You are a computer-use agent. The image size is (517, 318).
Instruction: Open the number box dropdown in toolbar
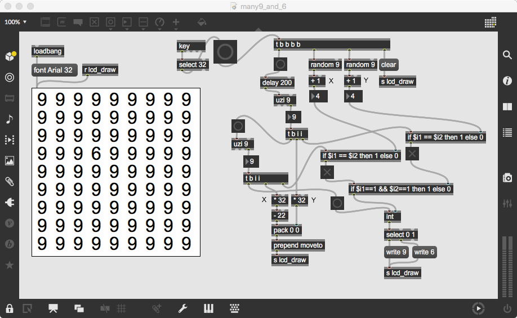(x=127, y=23)
